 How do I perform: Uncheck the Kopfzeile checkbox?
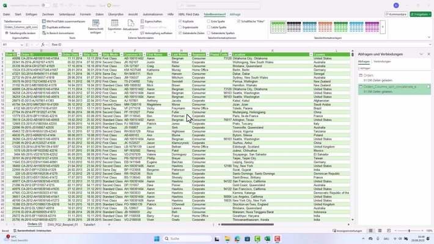pos(180,21)
